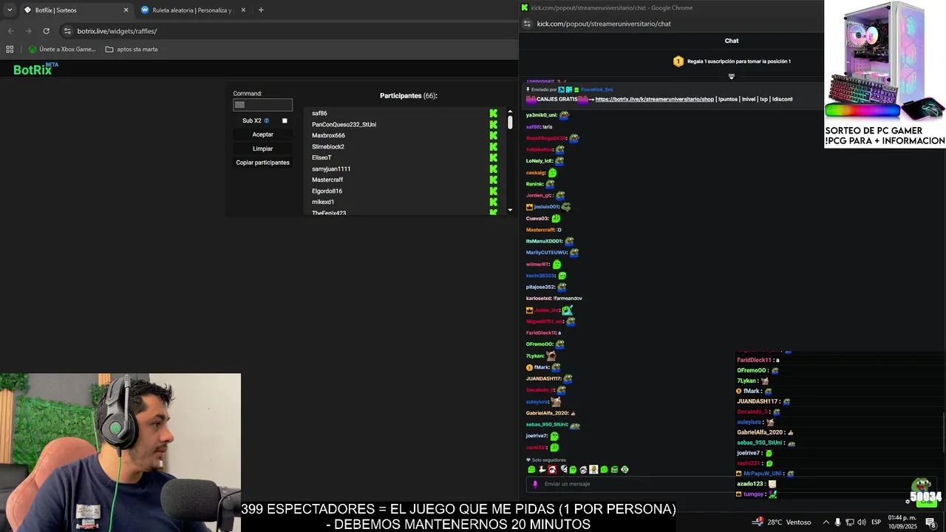Image resolution: width=946 pixels, height=532 pixels.
Task: Pick the red-background emote
Action: pyautogui.click(x=552, y=470)
